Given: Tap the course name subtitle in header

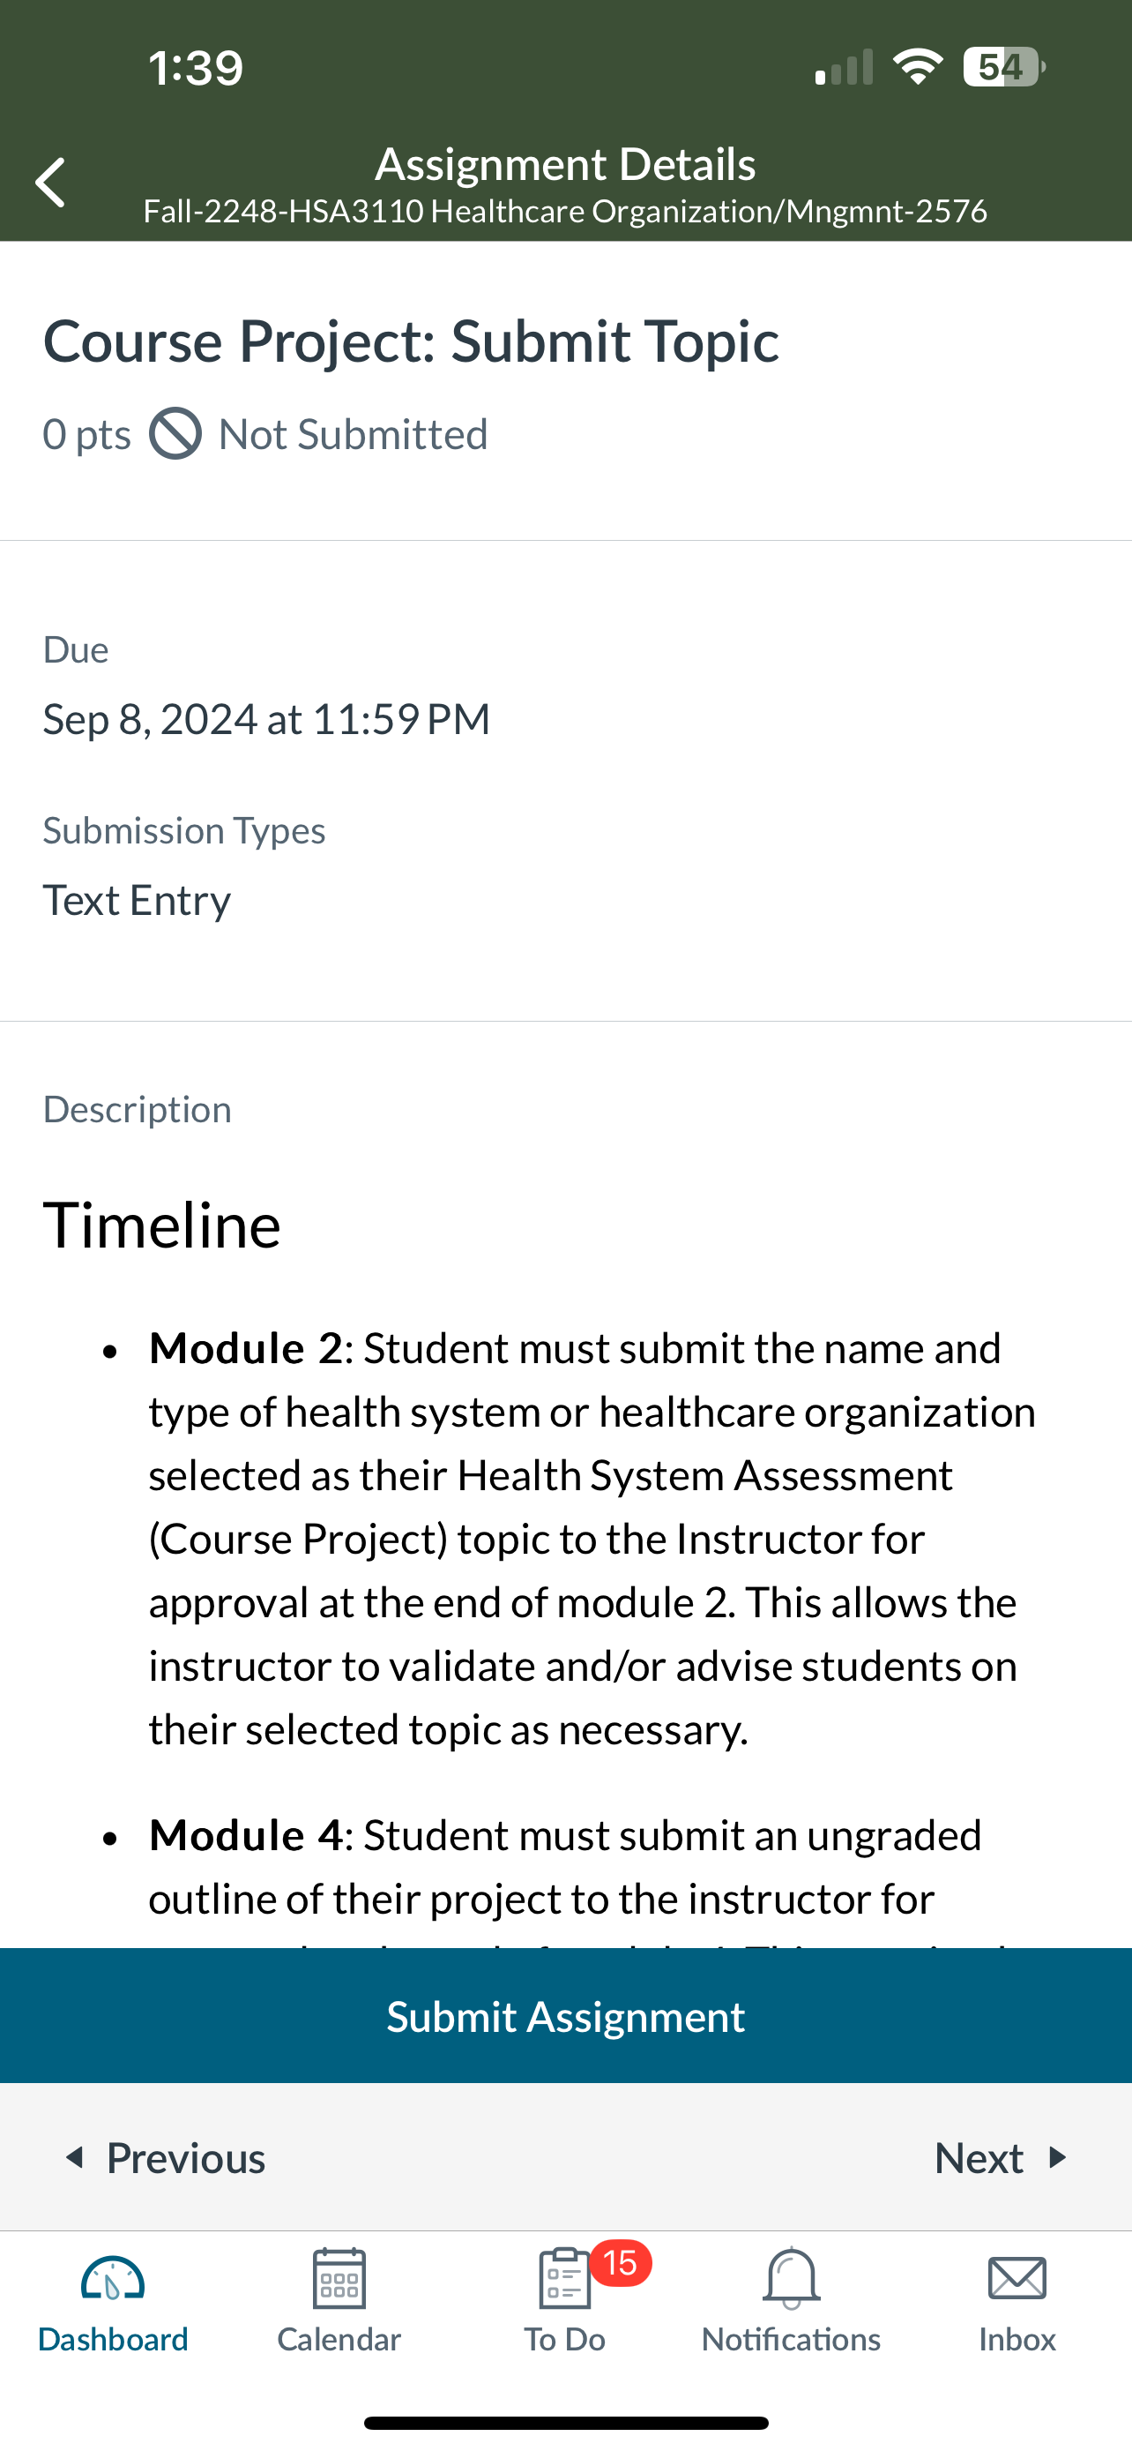Looking at the screenshot, I should click(x=565, y=211).
